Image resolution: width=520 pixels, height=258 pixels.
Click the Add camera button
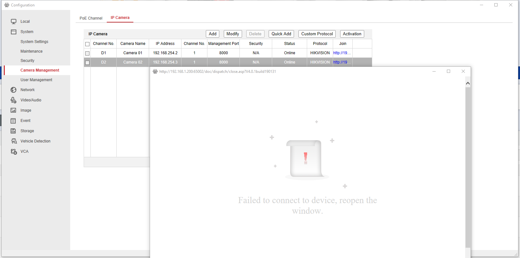point(213,34)
